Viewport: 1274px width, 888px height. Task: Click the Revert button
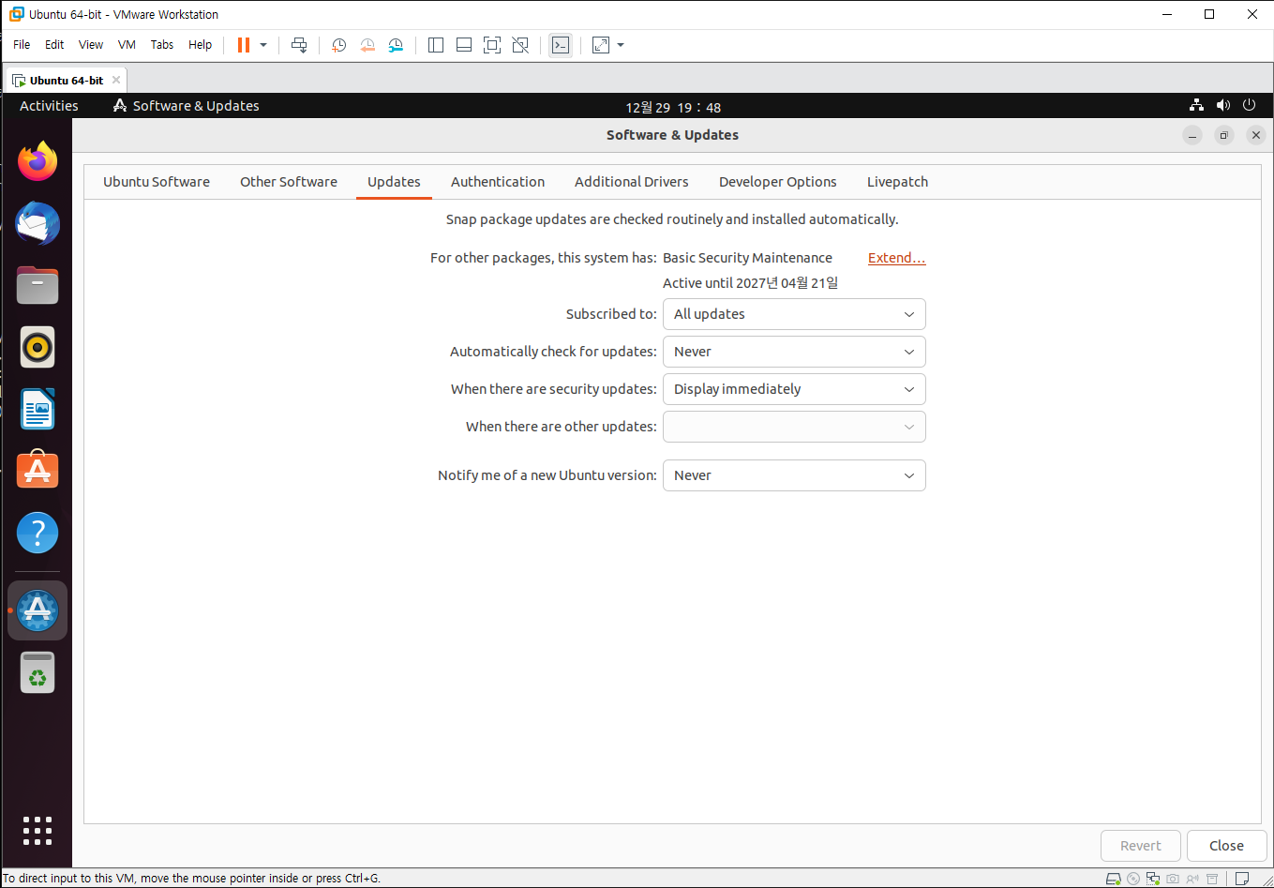click(x=1141, y=846)
